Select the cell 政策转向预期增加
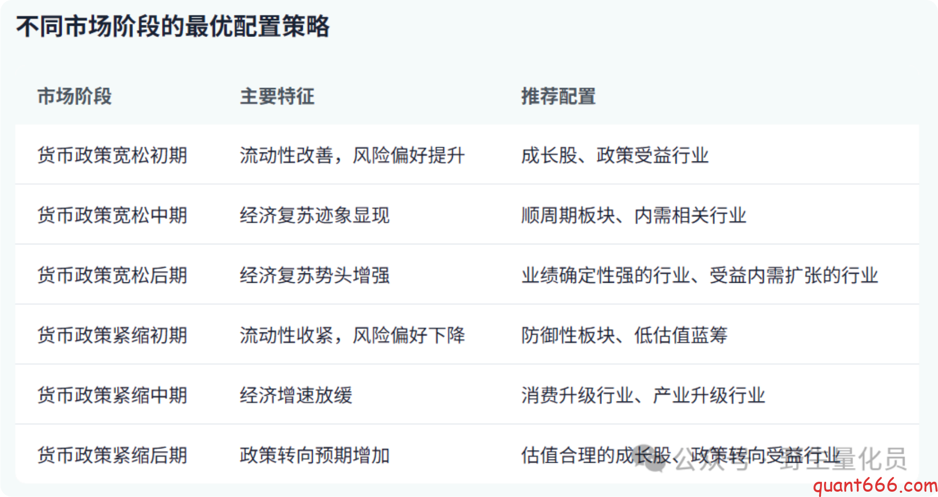This screenshot has width=938, height=497. tap(315, 455)
